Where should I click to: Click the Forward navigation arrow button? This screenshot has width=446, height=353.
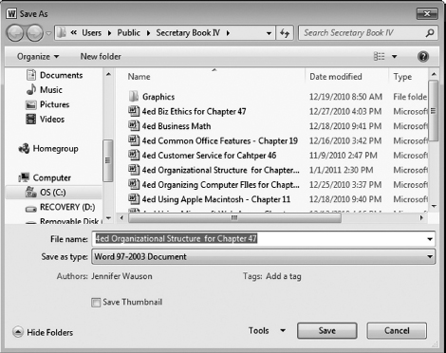click(34, 33)
